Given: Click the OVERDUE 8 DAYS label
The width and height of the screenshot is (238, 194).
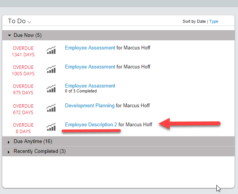Looking at the screenshot, I should pyautogui.click(x=23, y=128).
